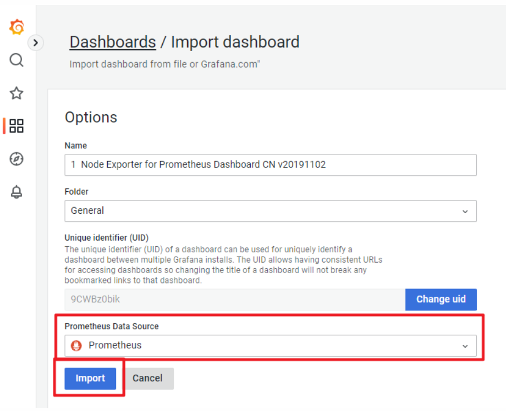
Task: Click the Prometheus flame logo icon
Action: [x=76, y=346]
